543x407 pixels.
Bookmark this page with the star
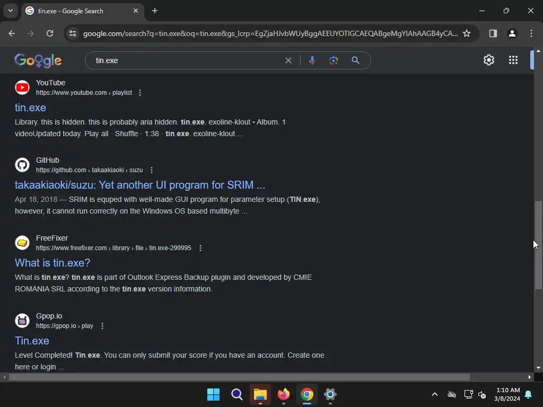click(x=467, y=33)
